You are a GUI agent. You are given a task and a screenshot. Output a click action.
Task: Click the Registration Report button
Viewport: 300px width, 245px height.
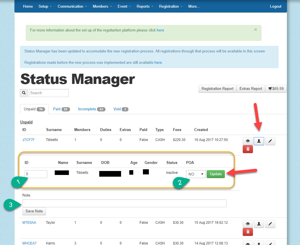(217, 89)
